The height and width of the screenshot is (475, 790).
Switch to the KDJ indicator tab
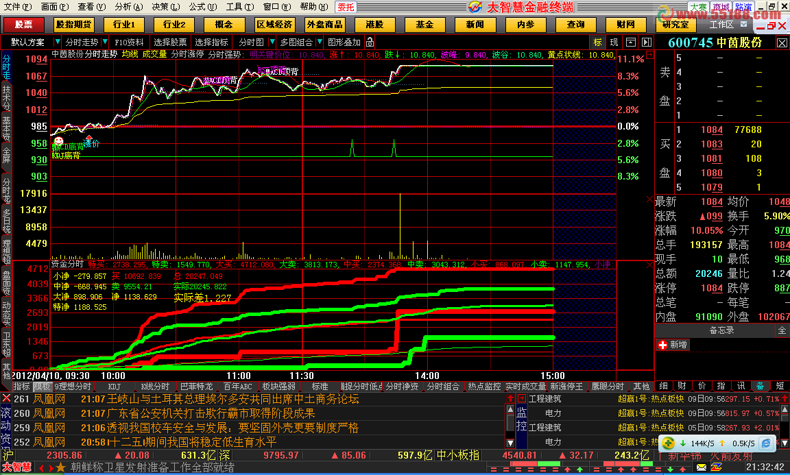click(115, 387)
